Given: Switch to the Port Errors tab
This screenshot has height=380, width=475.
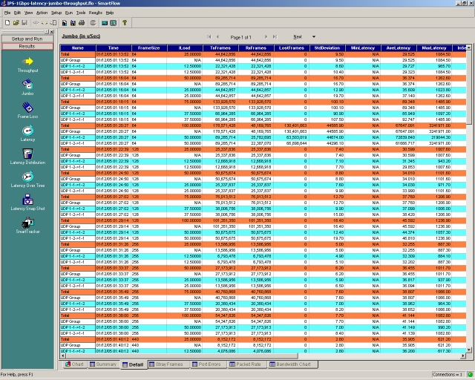Looking at the screenshot, I should [207, 364].
